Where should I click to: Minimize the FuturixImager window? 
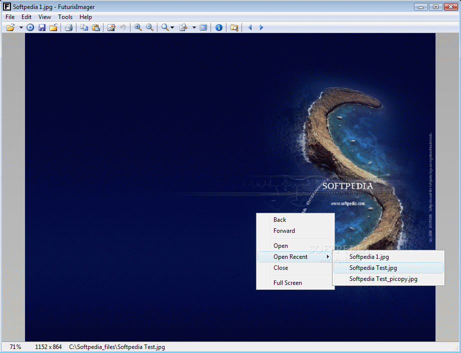click(x=420, y=7)
